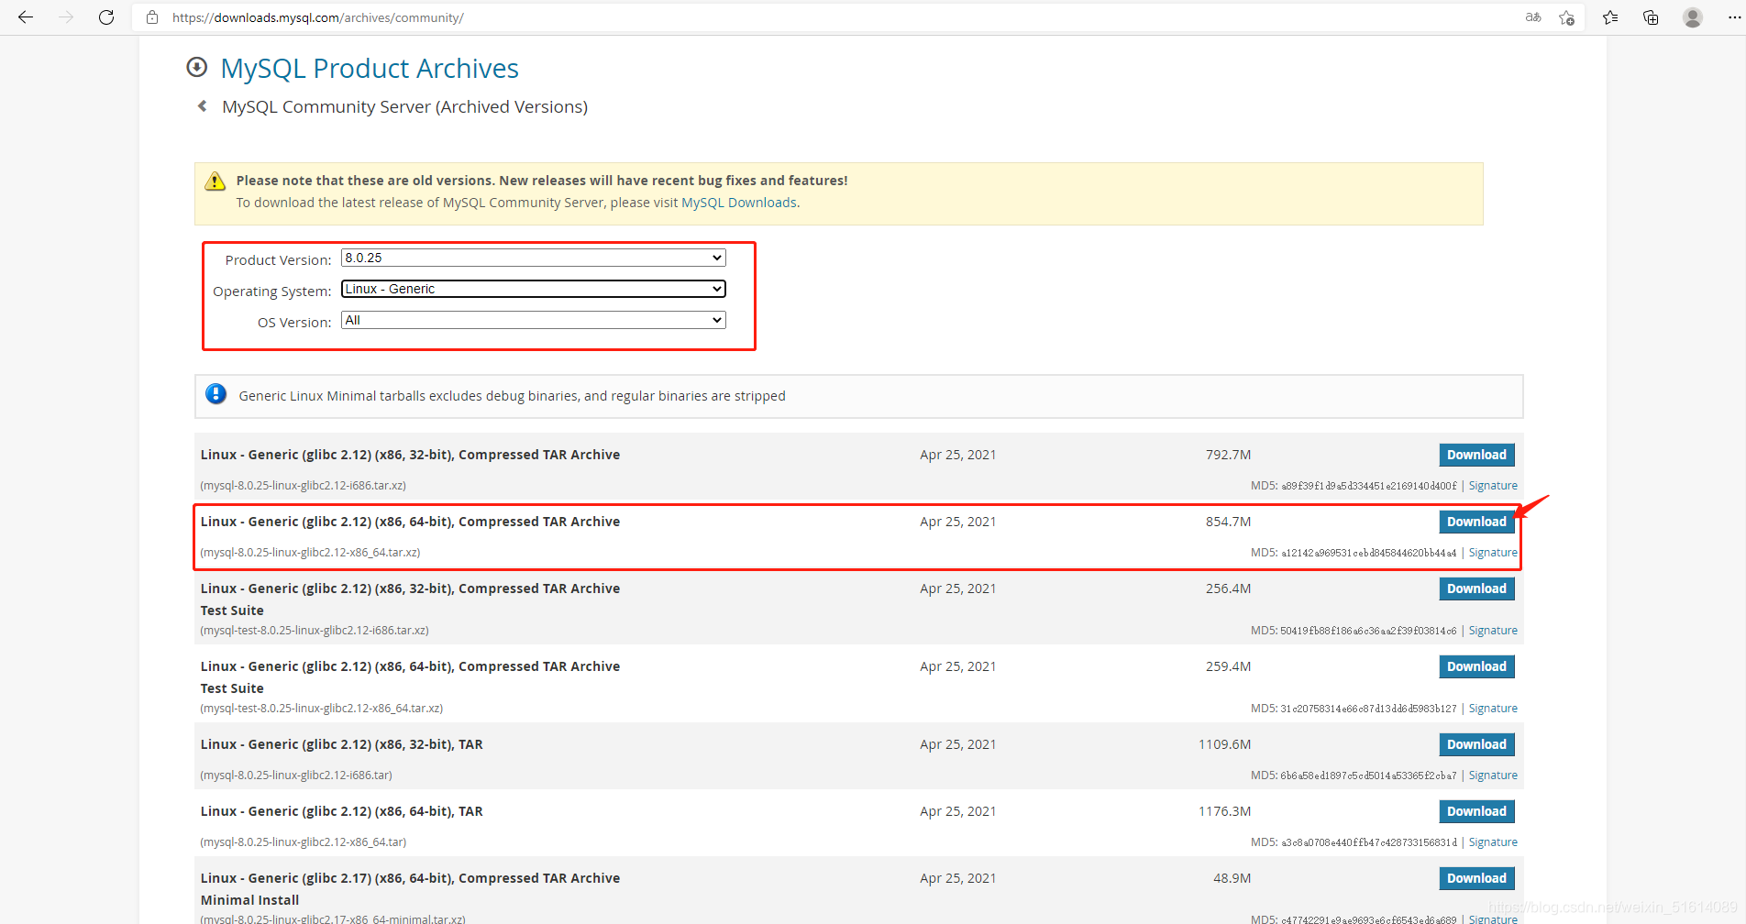Click Product Version label
This screenshot has width=1746, height=924.
click(278, 260)
